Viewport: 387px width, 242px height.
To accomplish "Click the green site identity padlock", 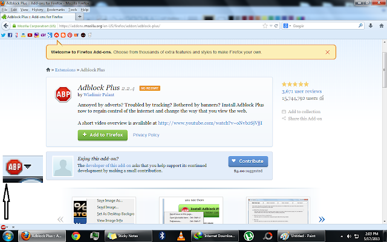I will pyautogui.click(x=14, y=26).
